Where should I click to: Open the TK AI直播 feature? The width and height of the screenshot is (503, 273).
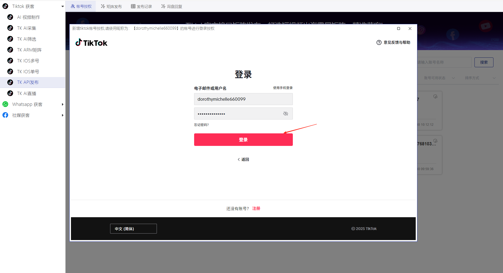point(26,93)
